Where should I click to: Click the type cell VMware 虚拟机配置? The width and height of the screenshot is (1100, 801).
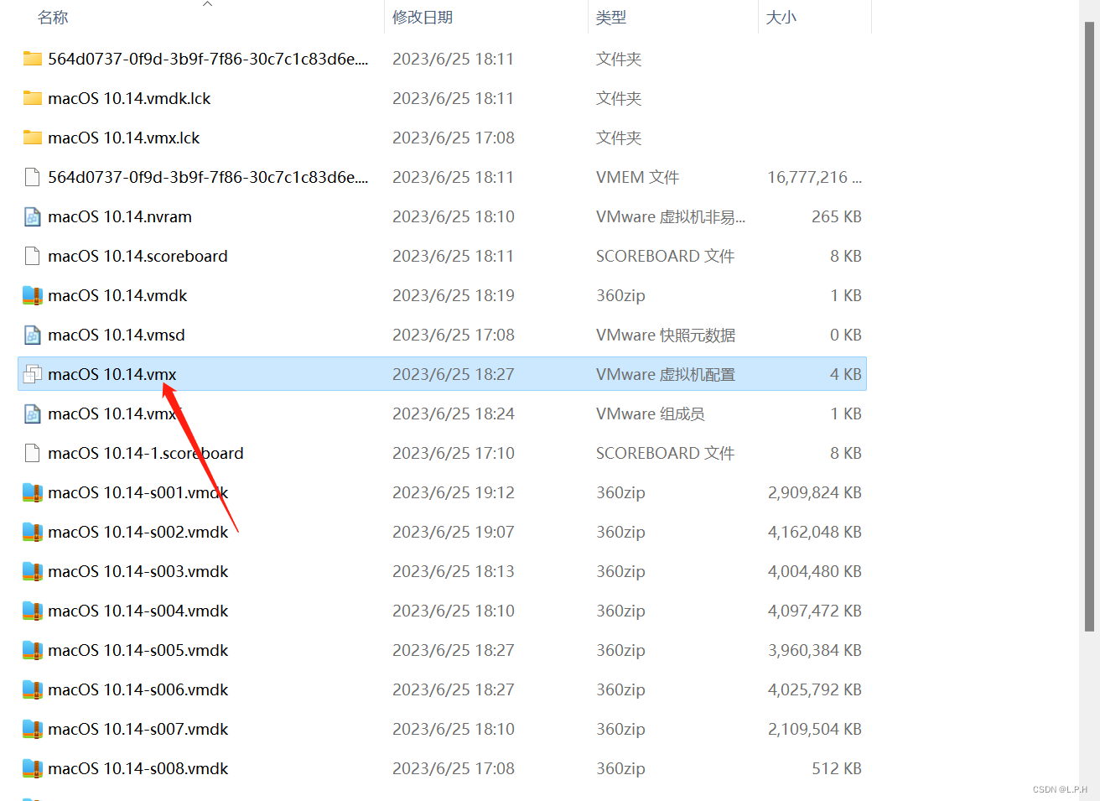coord(666,374)
